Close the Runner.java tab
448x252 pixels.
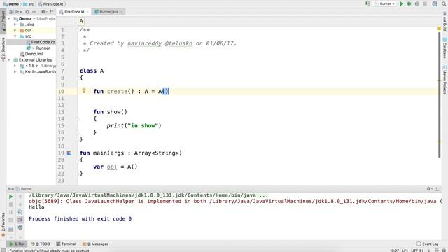(x=121, y=12)
